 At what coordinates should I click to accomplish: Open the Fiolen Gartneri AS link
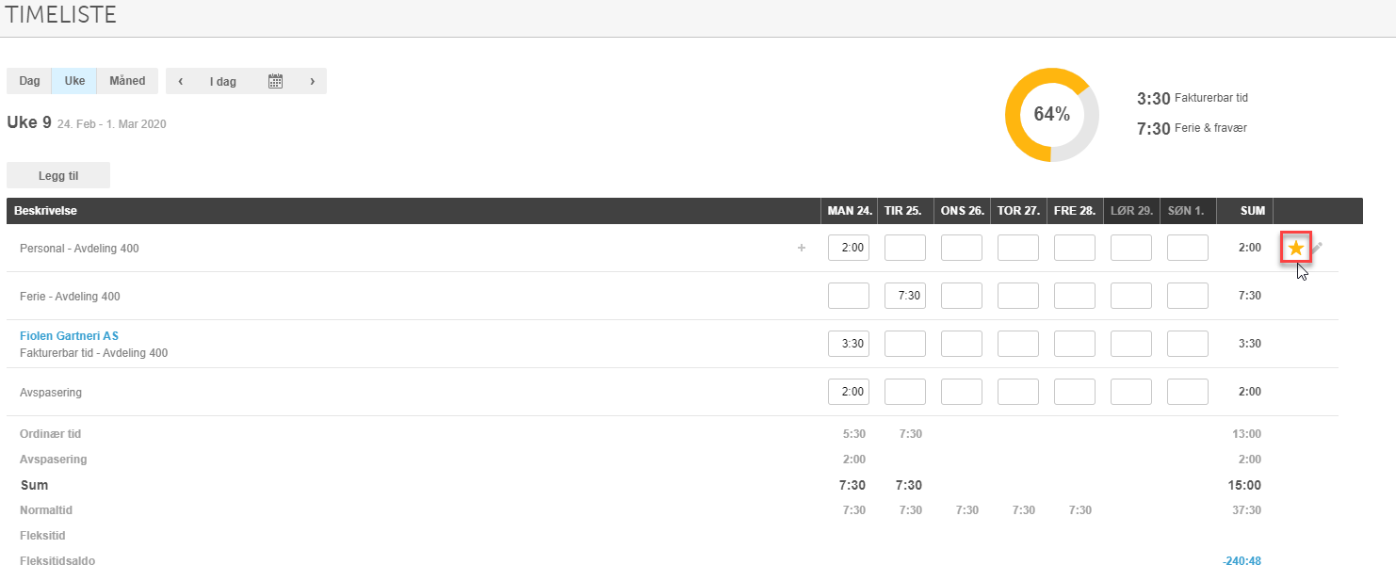[69, 336]
